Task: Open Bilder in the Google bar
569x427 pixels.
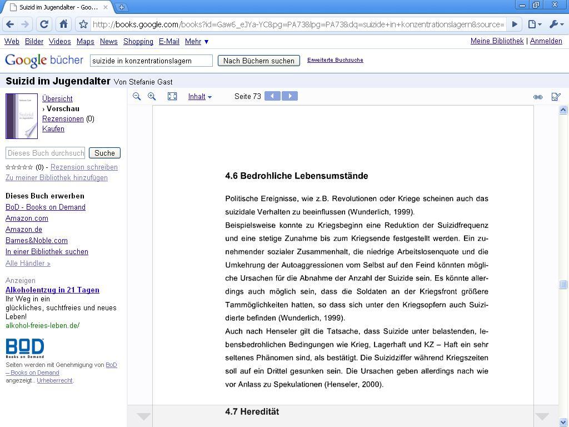Action: pos(34,41)
